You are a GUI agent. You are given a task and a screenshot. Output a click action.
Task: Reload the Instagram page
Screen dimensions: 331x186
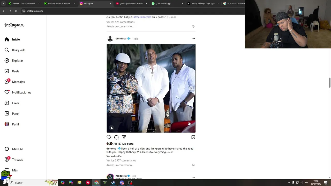(x=16, y=11)
